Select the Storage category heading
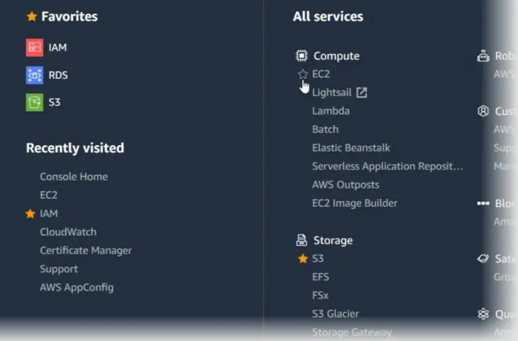Viewport: 518px width, 341px height. [x=333, y=240]
